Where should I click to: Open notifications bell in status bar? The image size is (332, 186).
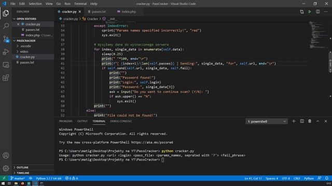(x=327, y=178)
